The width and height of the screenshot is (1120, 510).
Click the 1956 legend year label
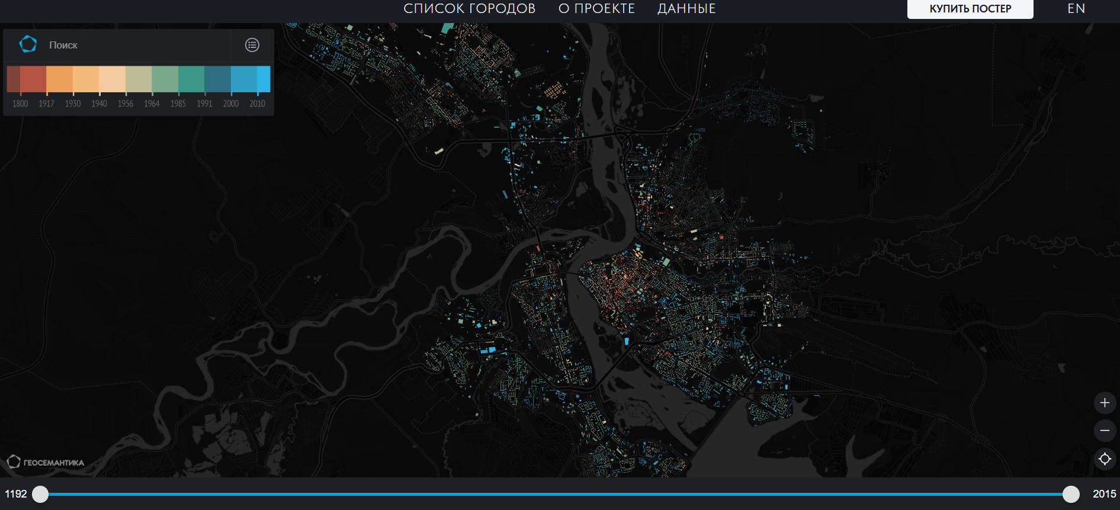(126, 104)
